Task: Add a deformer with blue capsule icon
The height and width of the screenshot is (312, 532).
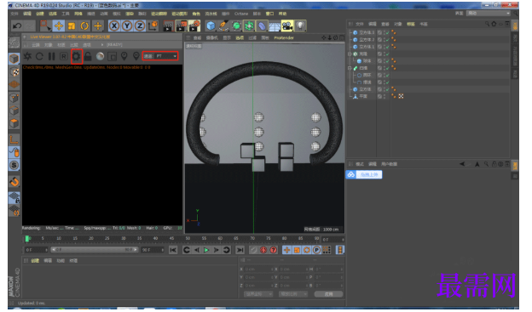Action: click(x=262, y=26)
